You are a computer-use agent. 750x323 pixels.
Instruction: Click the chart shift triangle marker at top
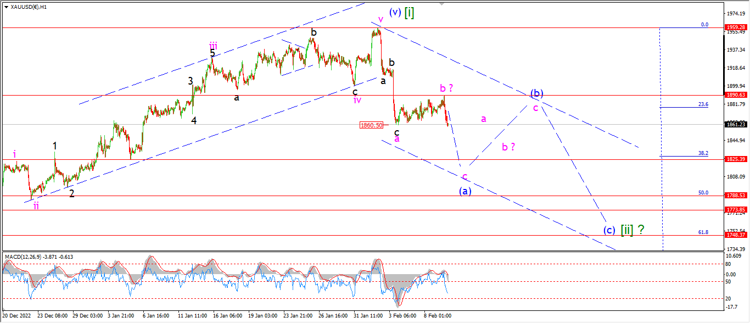click(441, 4)
